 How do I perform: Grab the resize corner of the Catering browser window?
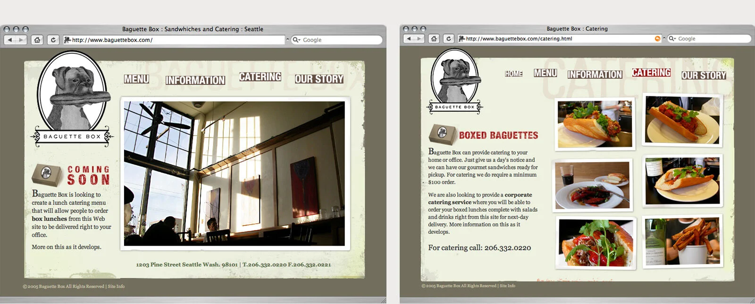(x=751, y=300)
